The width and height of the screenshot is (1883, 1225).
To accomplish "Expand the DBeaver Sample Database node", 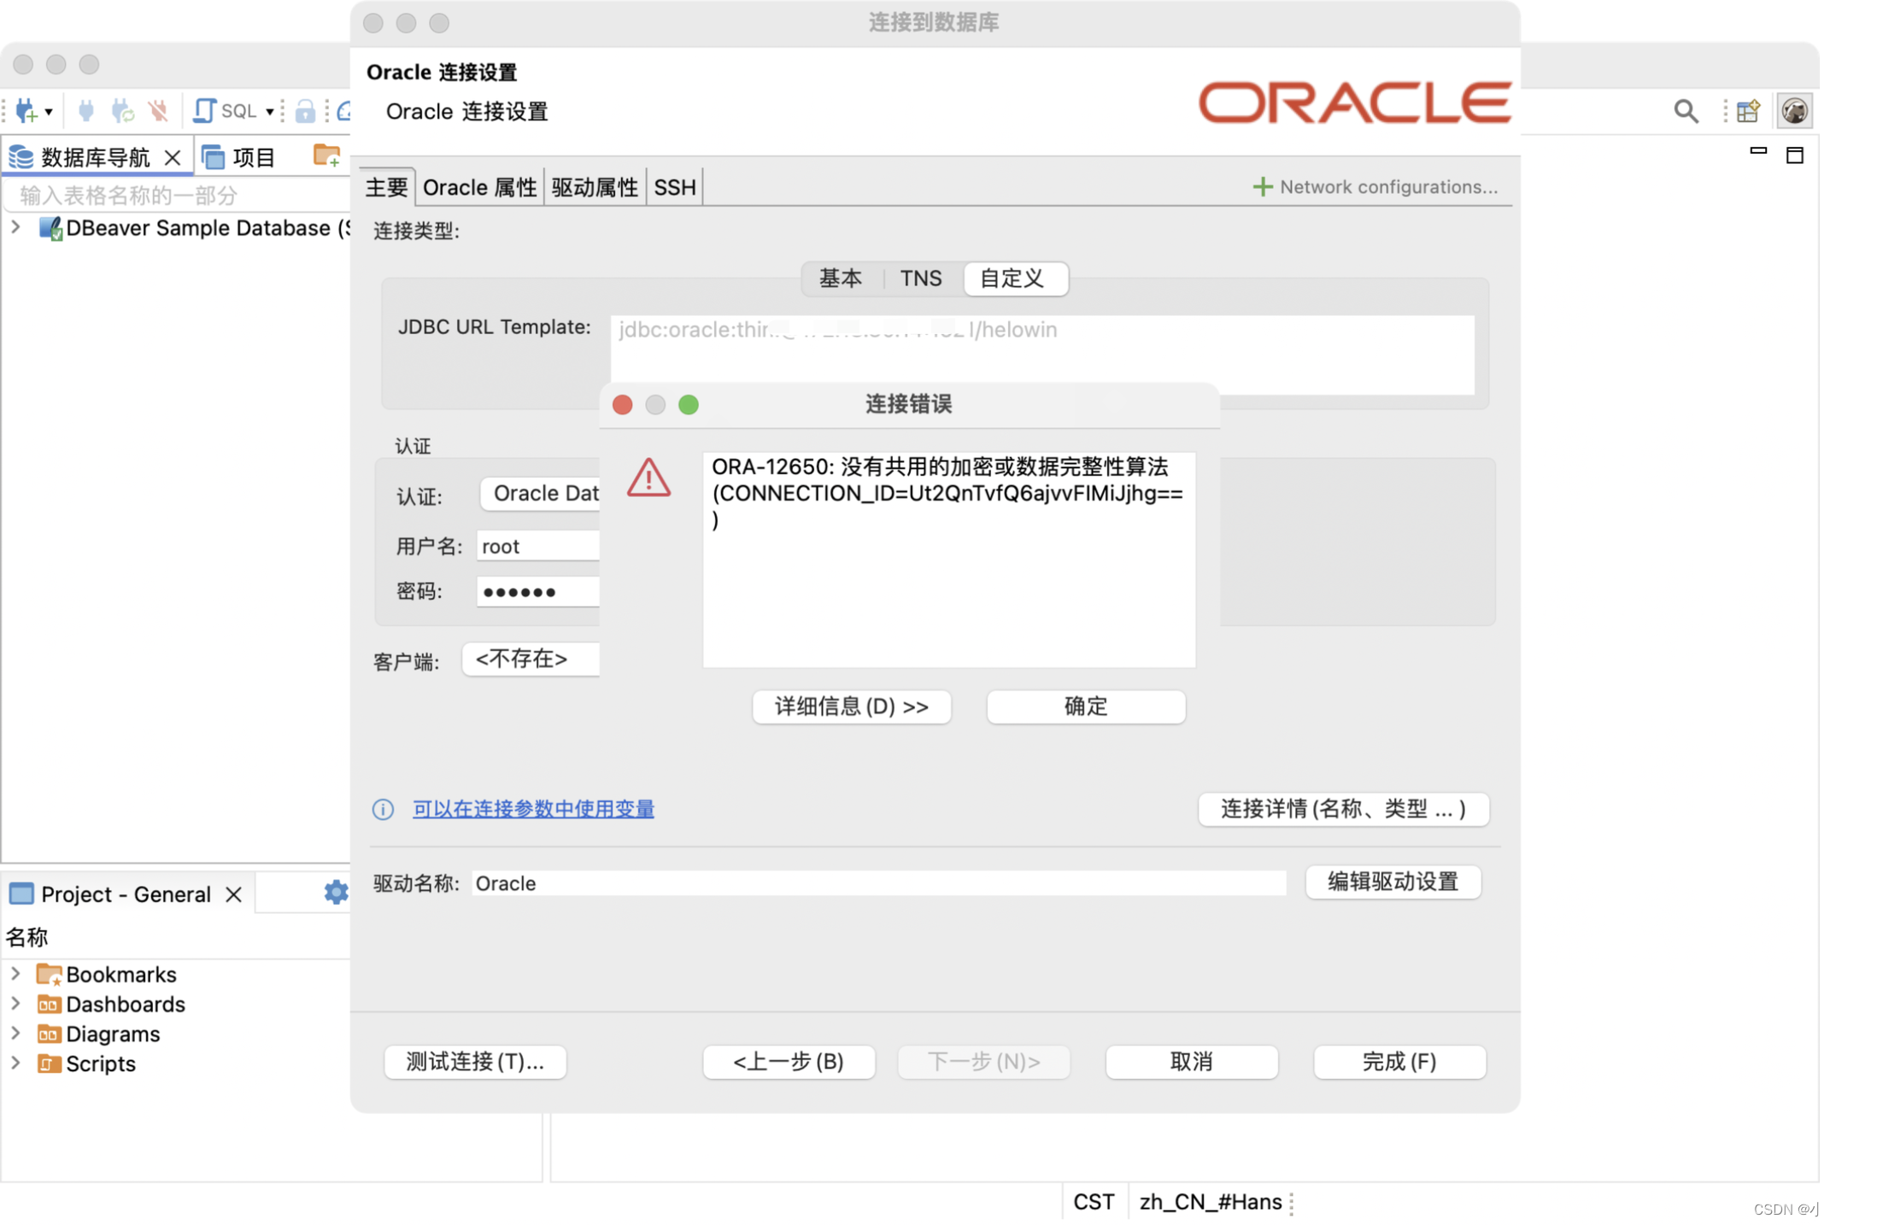I will coord(15,227).
